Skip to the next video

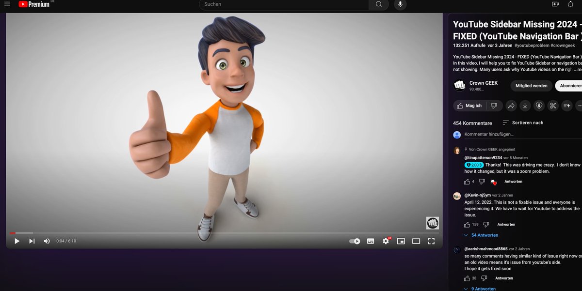click(x=32, y=241)
